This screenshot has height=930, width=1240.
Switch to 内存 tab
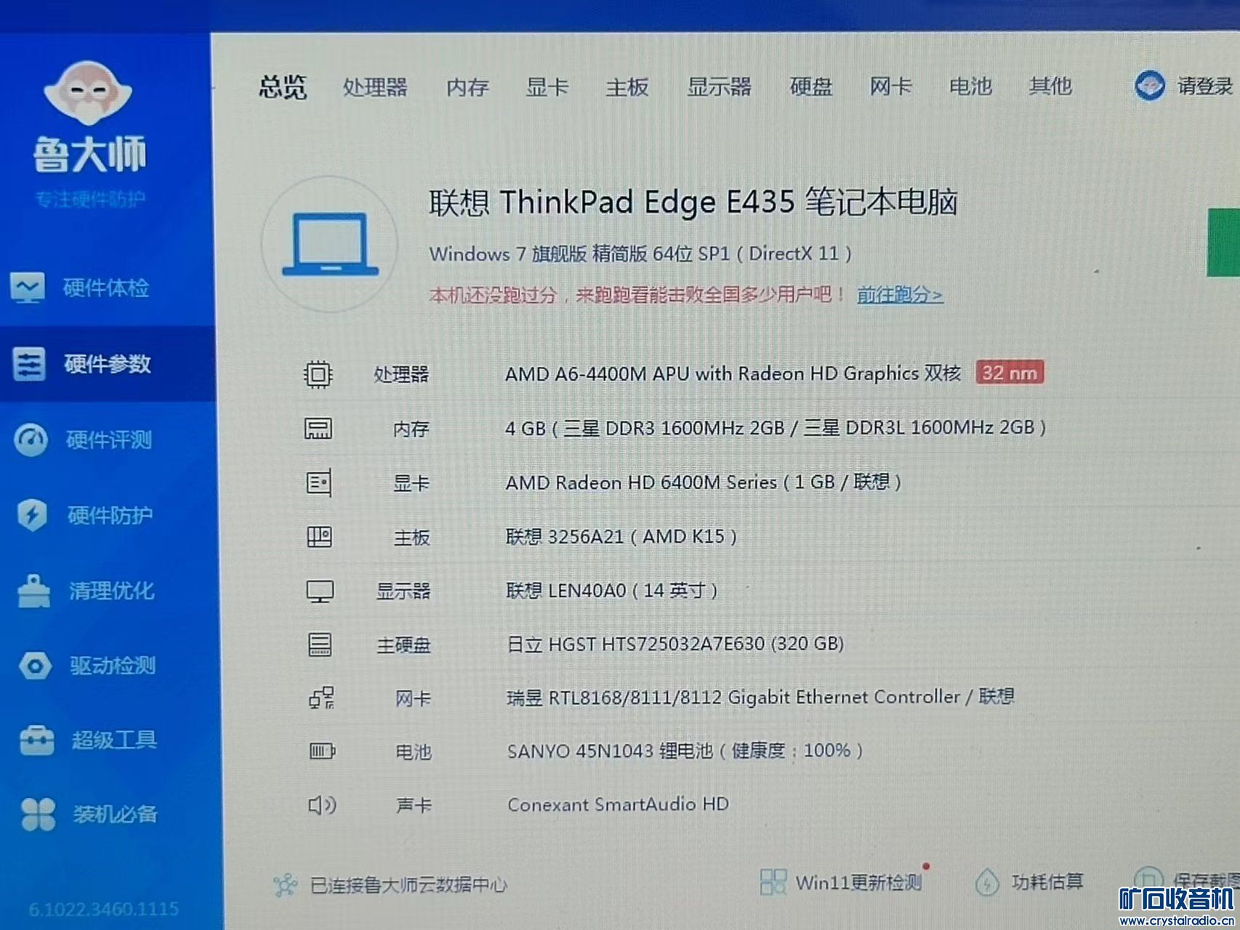tap(467, 87)
